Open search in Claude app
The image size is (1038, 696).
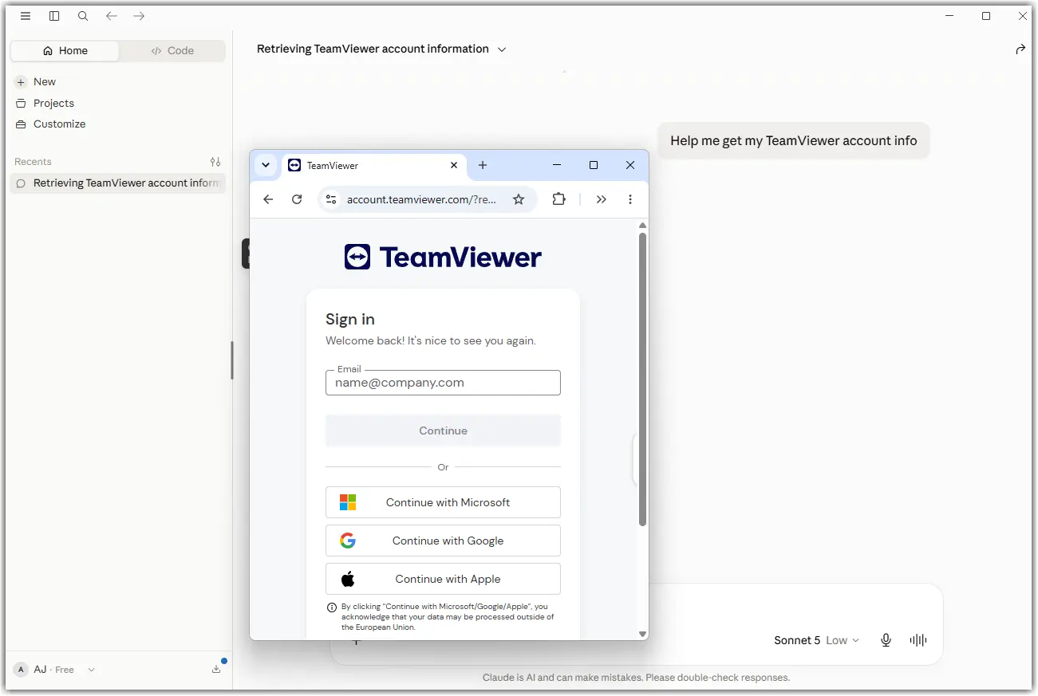click(x=83, y=16)
